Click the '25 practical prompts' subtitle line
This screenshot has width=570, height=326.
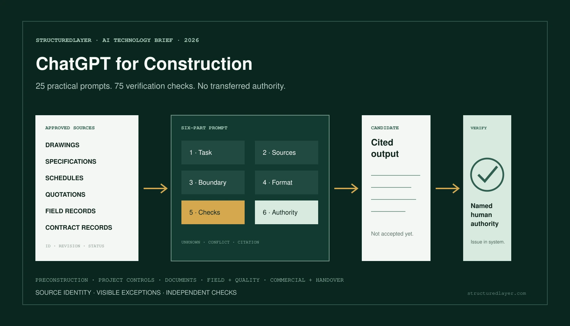[x=160, y=86]
